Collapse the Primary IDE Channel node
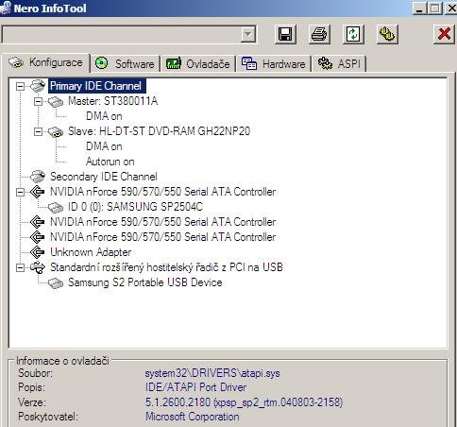The width and height of the screenshot is (457, 427). click(20, 86)
